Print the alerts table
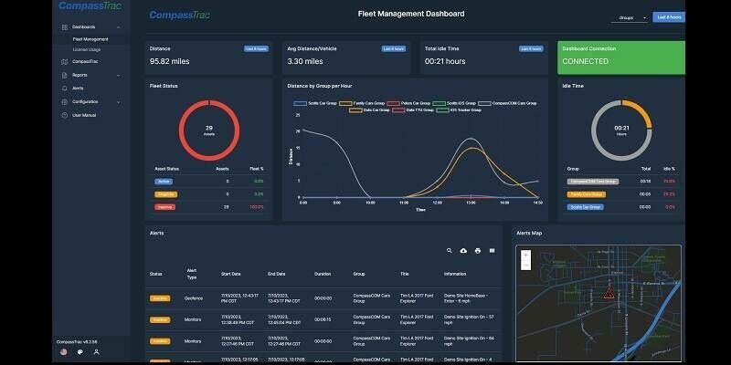The width and height of the screenshot is (731, 365). [477, 250]
